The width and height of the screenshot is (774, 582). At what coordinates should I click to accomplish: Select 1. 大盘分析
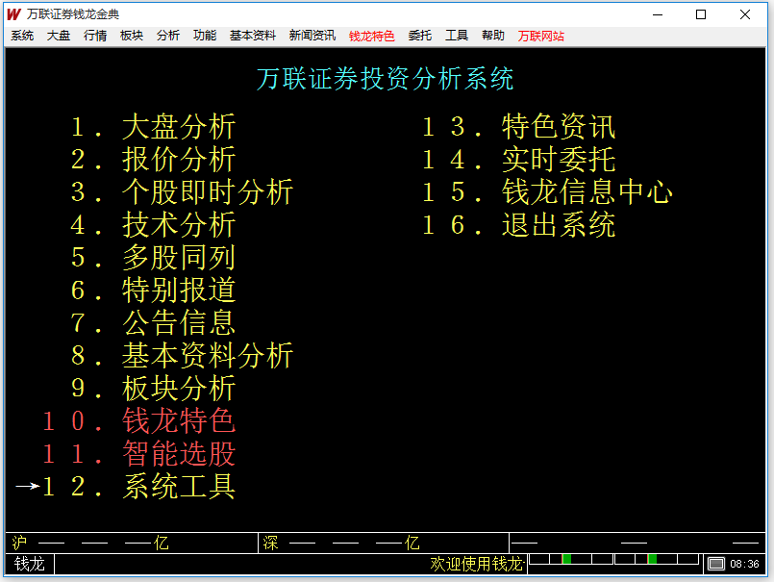(153, 127)
